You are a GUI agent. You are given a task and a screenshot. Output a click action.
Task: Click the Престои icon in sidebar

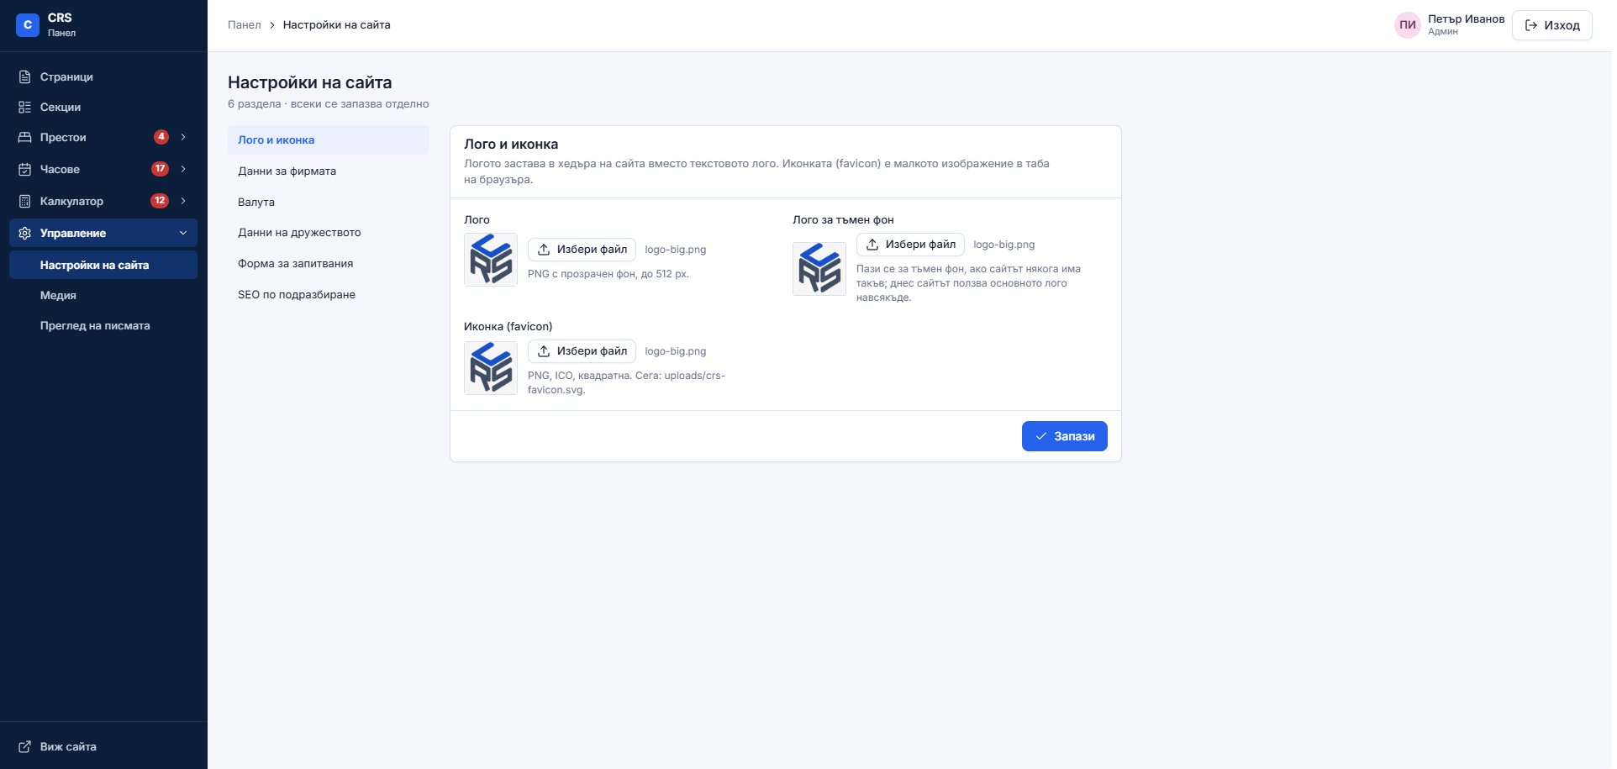pyautogui.click(x=25, y=137)
